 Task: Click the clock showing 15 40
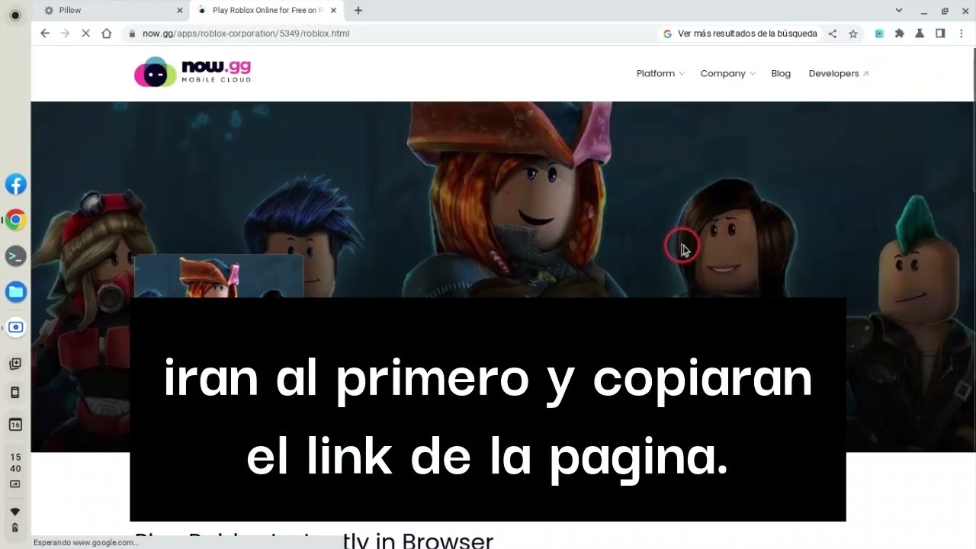click(x=15, y=463)
